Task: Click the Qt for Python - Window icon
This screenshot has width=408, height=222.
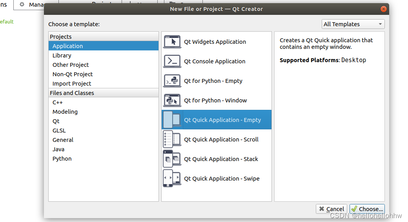Action: click(172, 100)
